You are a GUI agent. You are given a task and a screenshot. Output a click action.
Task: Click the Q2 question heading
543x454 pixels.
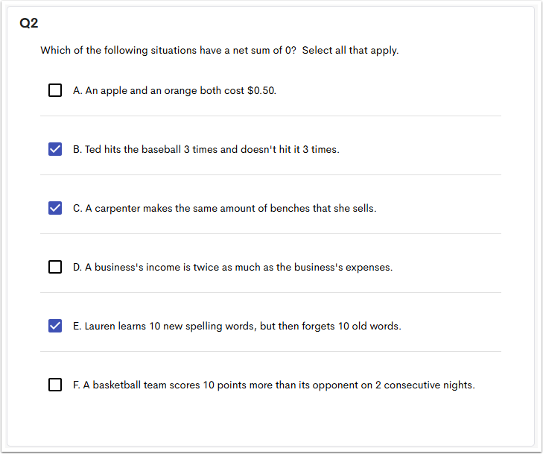pos(29,23)
